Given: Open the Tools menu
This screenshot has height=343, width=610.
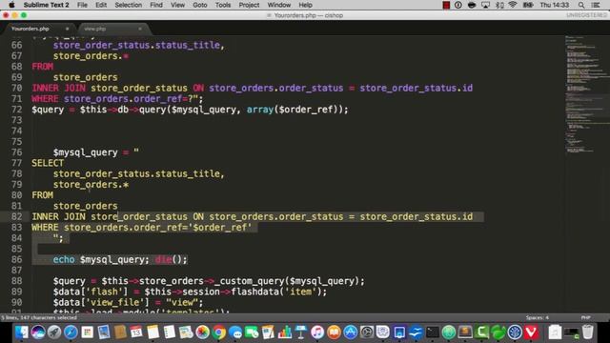Looking at the screenshot, I should pos(223,5).
